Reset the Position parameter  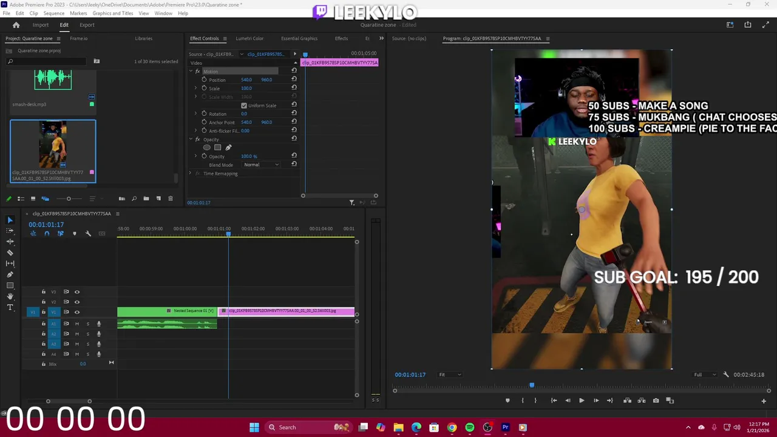(x=294, y=80)
